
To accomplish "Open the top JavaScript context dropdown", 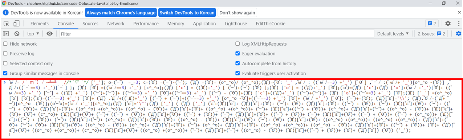I will coord(33,34).
